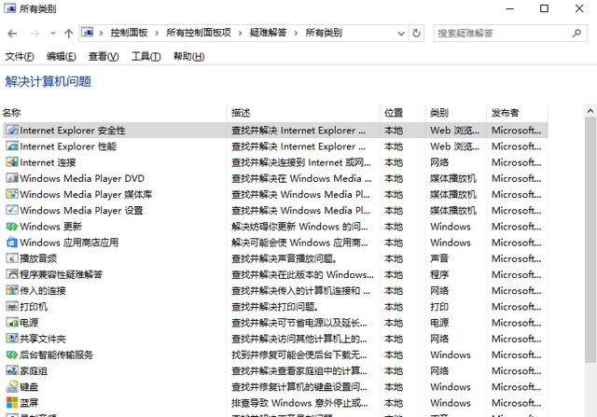Click the Internet 连接 troubleshooter icon
The height and width of the screenshot is (417, 597).
tap(12, 162)
